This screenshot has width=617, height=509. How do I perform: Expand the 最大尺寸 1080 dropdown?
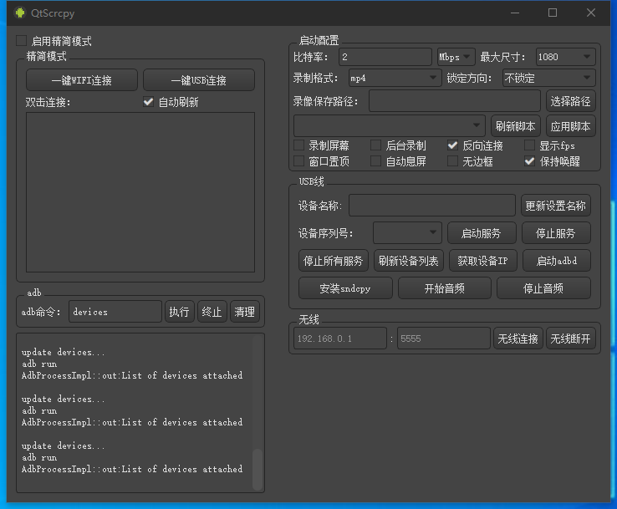[x=564, y=57]
